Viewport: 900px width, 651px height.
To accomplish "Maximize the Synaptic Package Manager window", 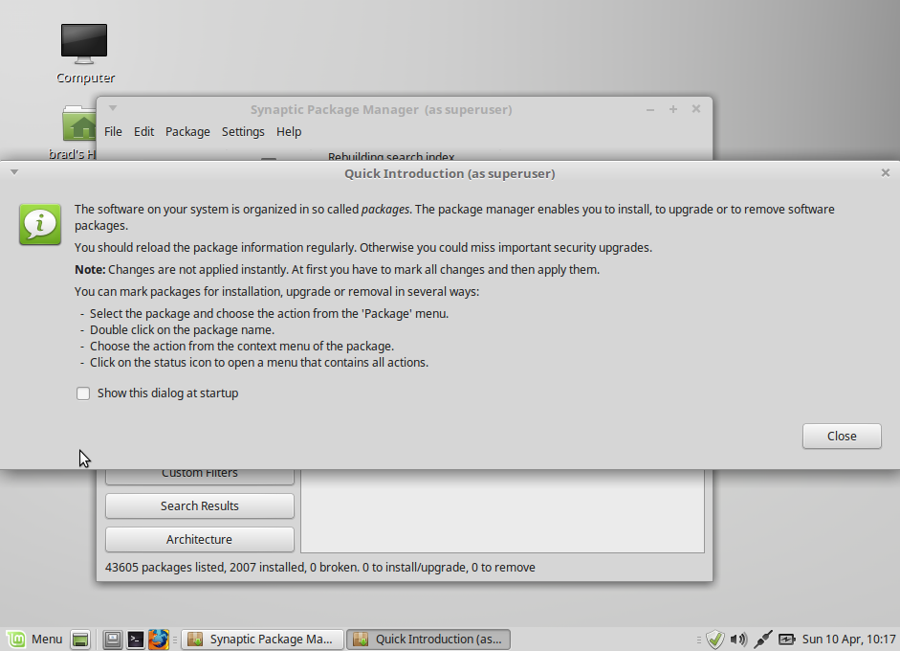I will [x=673, y=109].
